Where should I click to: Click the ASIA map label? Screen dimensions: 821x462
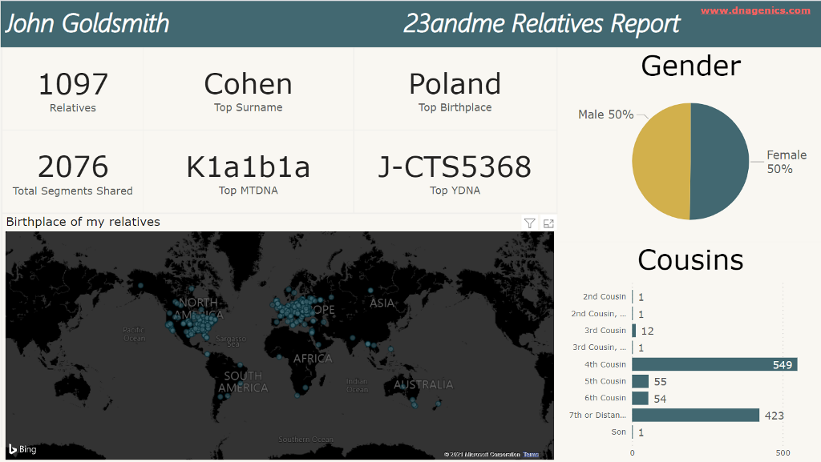[x=382, y=303]
